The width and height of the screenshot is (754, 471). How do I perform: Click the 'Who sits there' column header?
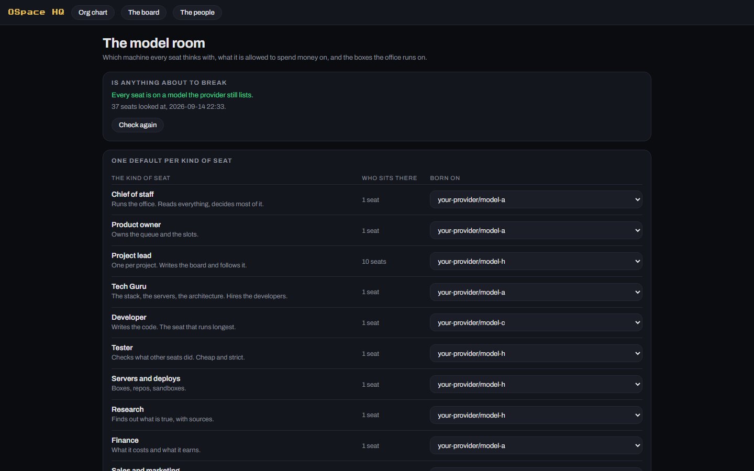tap(390, 178)
